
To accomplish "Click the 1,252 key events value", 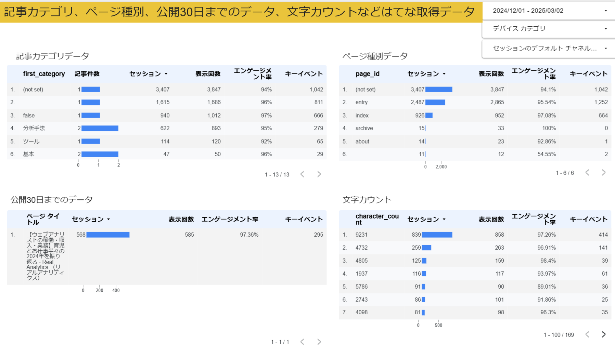I will (601, 102).
